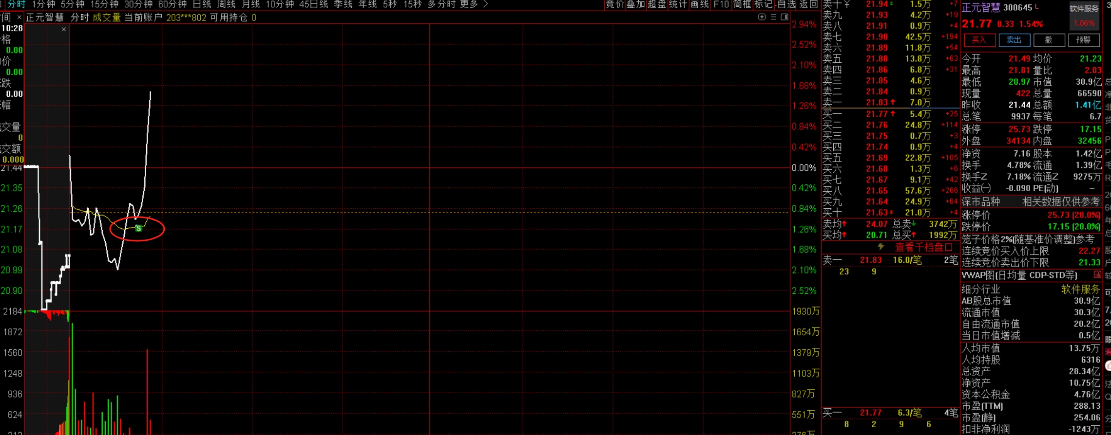Click the blue 卖出 sell button
The height and width of the screenshot is (435, 1111).
(x=1014, y=40)
